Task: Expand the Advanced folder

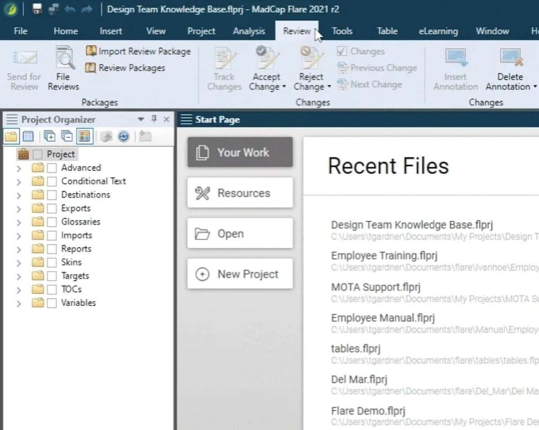Action: tap(19, 169)
